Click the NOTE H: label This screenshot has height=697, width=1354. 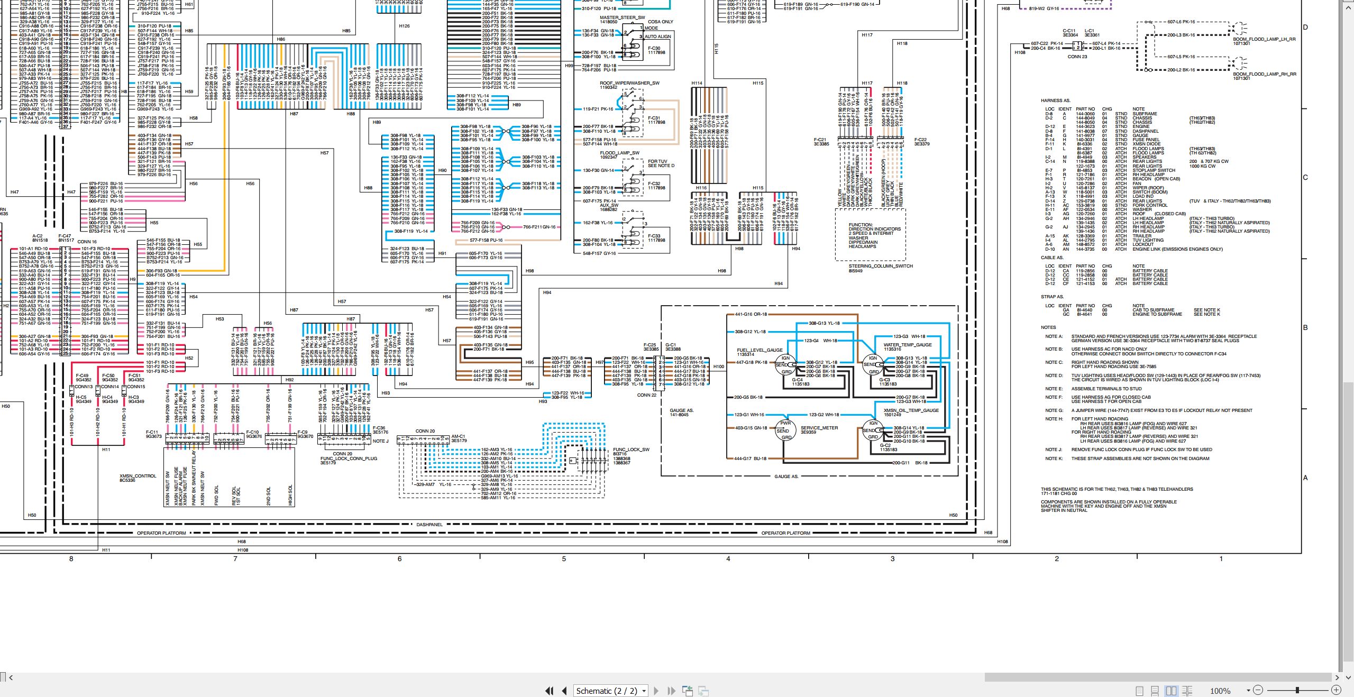1054,419
